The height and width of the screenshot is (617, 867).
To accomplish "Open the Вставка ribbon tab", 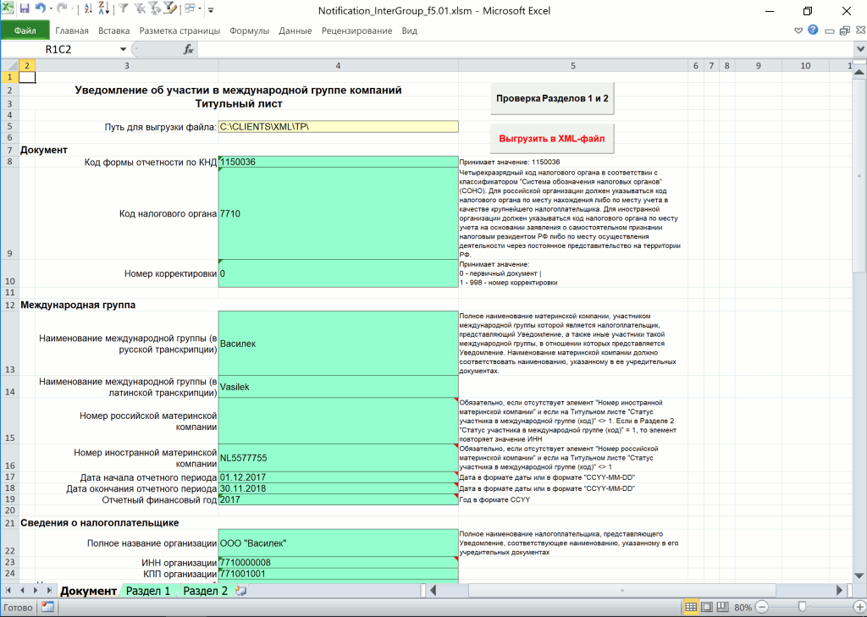I will (114, 31).
